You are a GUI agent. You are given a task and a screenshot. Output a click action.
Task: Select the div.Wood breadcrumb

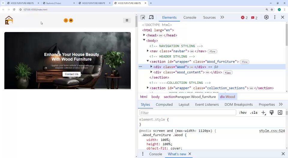[x=227, y=97]
